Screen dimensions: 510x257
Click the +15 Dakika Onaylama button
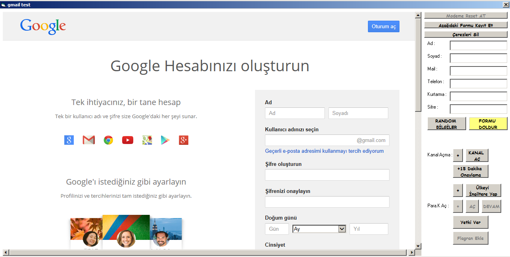coord(470,171)
